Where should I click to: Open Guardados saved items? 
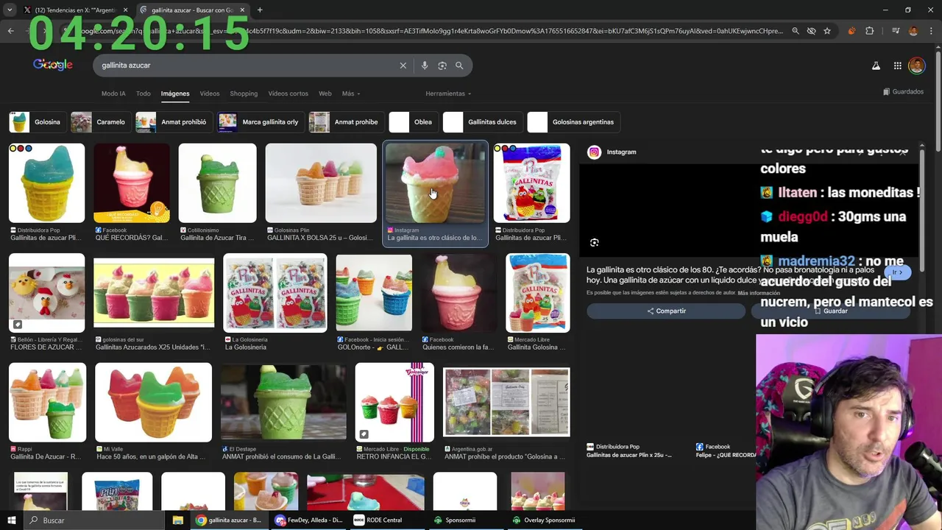[903, 92]
